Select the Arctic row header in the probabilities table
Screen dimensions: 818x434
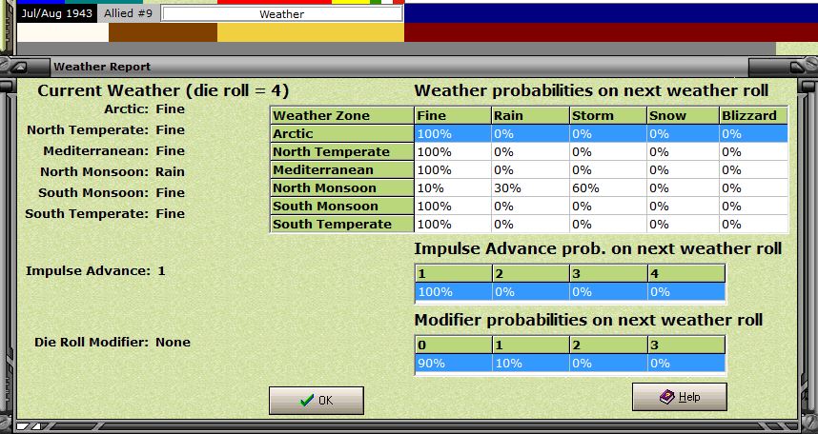pos(342,134)
